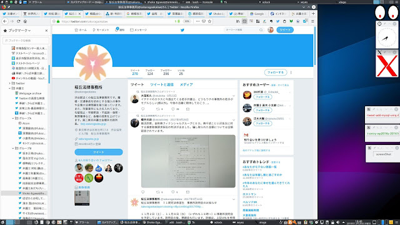Show the Firefox library icon
Screen dimensions: 400x225
237,21
